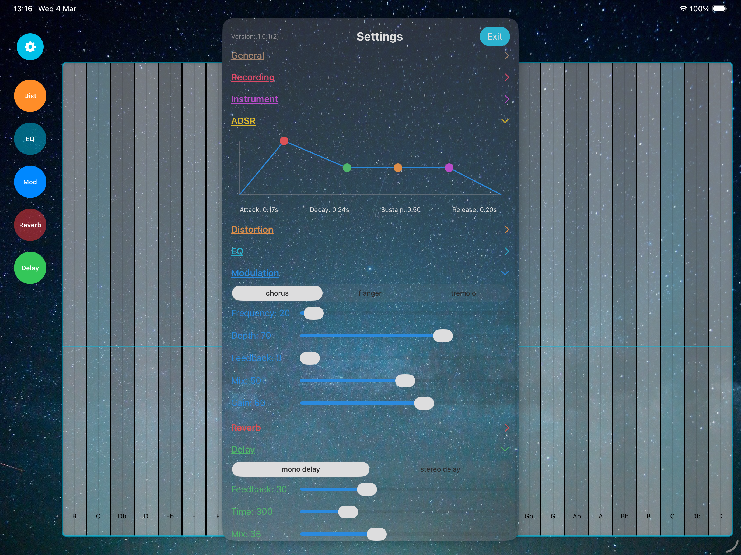Open the Recording settings link
Image resolution: width=741 pixels, height=555 pixels.
point(253,77)
